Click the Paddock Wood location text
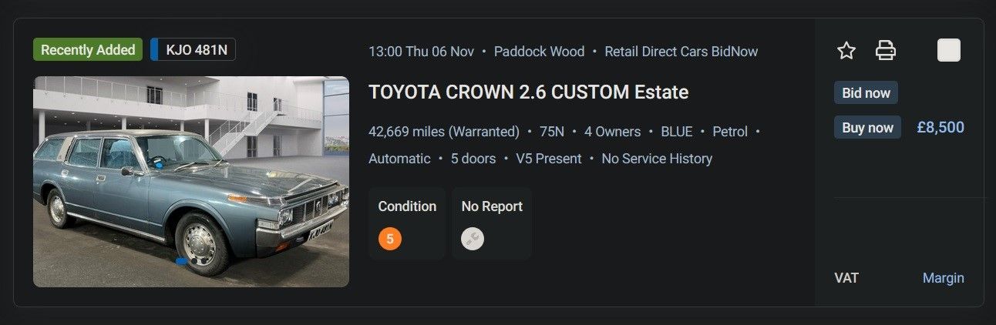Viewport: 996px width, 325px height. point(539,52)
